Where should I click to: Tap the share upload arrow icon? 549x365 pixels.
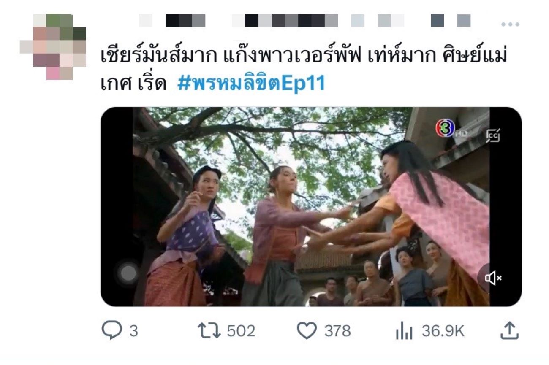(x=509, y=330)
